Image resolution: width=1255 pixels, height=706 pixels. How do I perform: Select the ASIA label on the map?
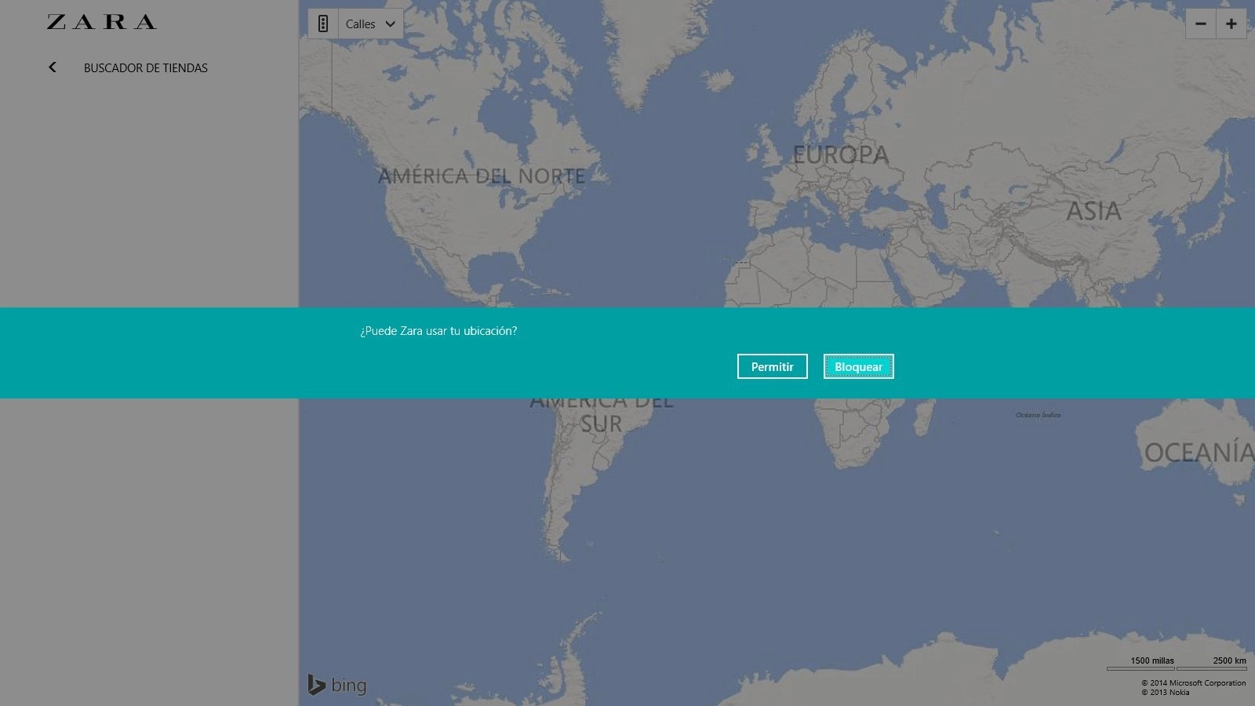(1093, 211)
